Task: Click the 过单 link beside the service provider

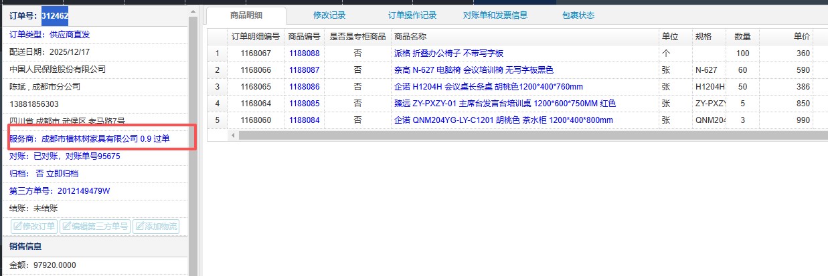Action: coord(161,139)
